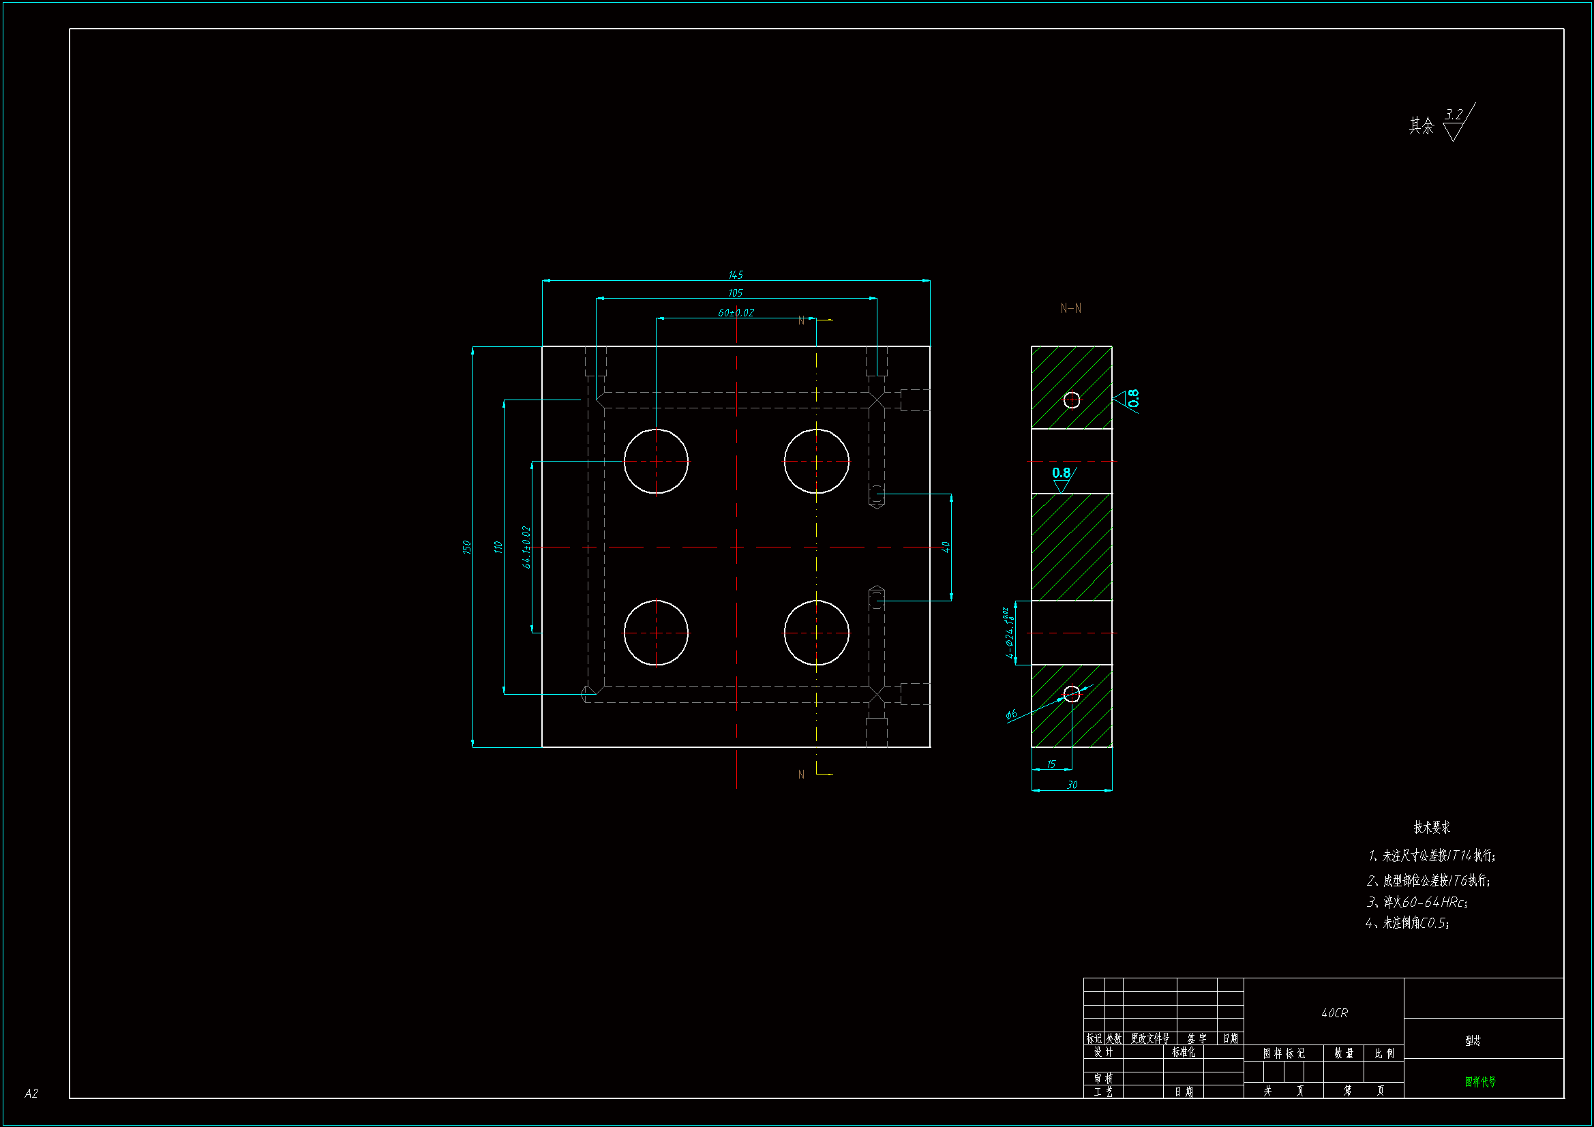The width and height of the screenshot is (1594, 1127).
Task: Click the φ6 hole dimension label
Action: pyautogui.click(x=1011, y=714)
